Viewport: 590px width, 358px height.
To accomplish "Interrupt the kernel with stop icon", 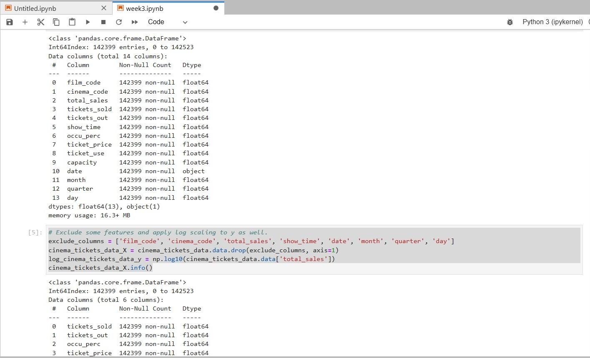I will [103, 22].
